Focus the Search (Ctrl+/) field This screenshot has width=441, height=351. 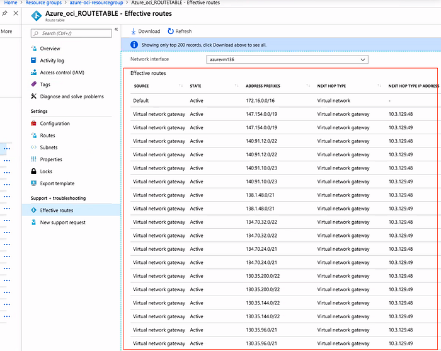tap(71, 33)
